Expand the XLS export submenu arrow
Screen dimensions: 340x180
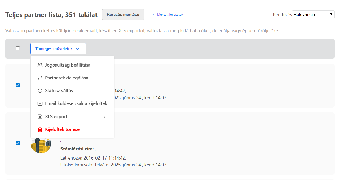(x=104, y=117)
